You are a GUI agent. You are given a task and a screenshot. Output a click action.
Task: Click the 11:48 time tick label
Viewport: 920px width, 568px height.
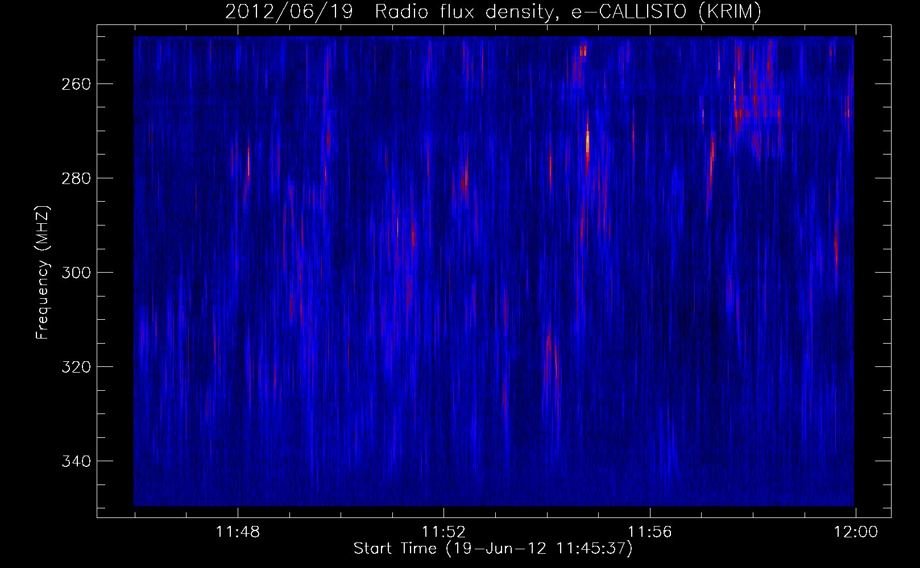[238, 532]
